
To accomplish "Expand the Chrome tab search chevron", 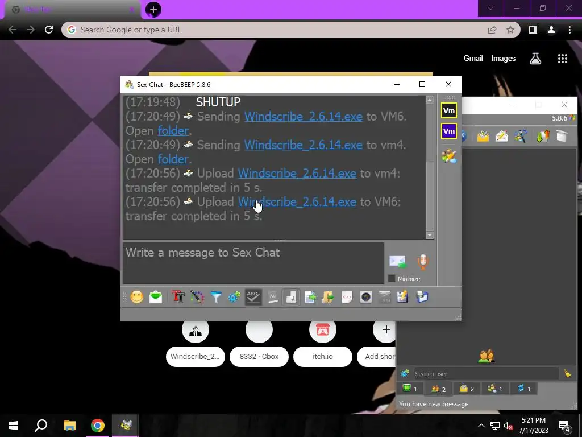I will click(490, 8).
